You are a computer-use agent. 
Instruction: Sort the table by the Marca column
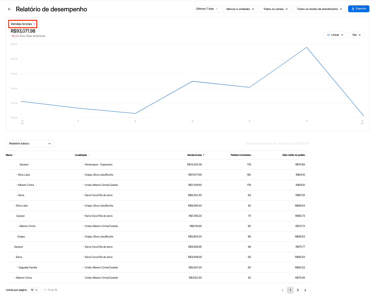(x=10, y=155)
